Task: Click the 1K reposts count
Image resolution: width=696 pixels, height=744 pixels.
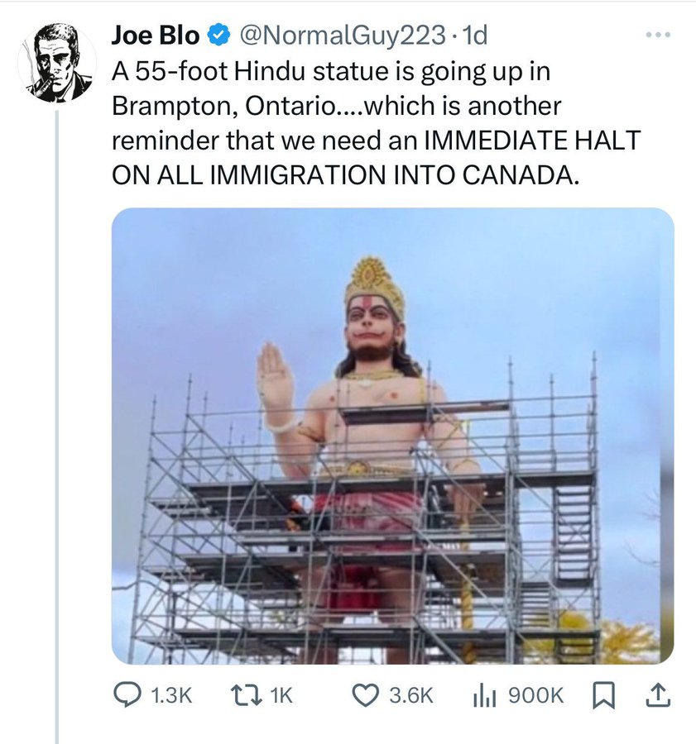Action: coord(281,697)
